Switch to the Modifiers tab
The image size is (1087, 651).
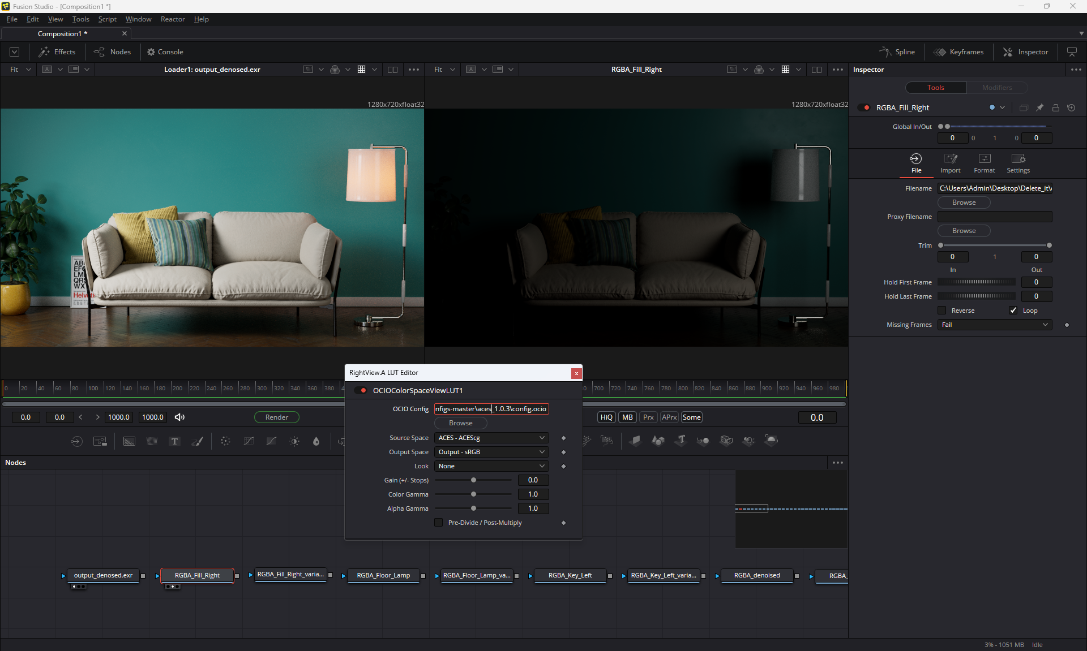(996, 88)
